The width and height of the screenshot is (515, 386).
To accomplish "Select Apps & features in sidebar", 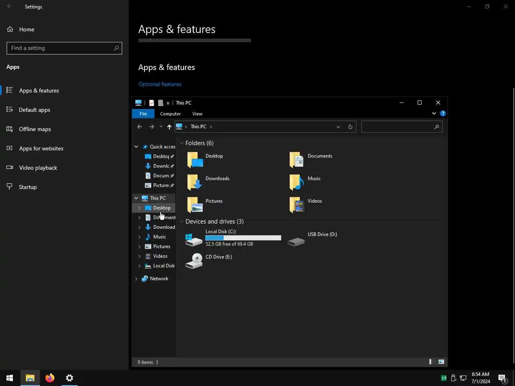I will (64, 90).
